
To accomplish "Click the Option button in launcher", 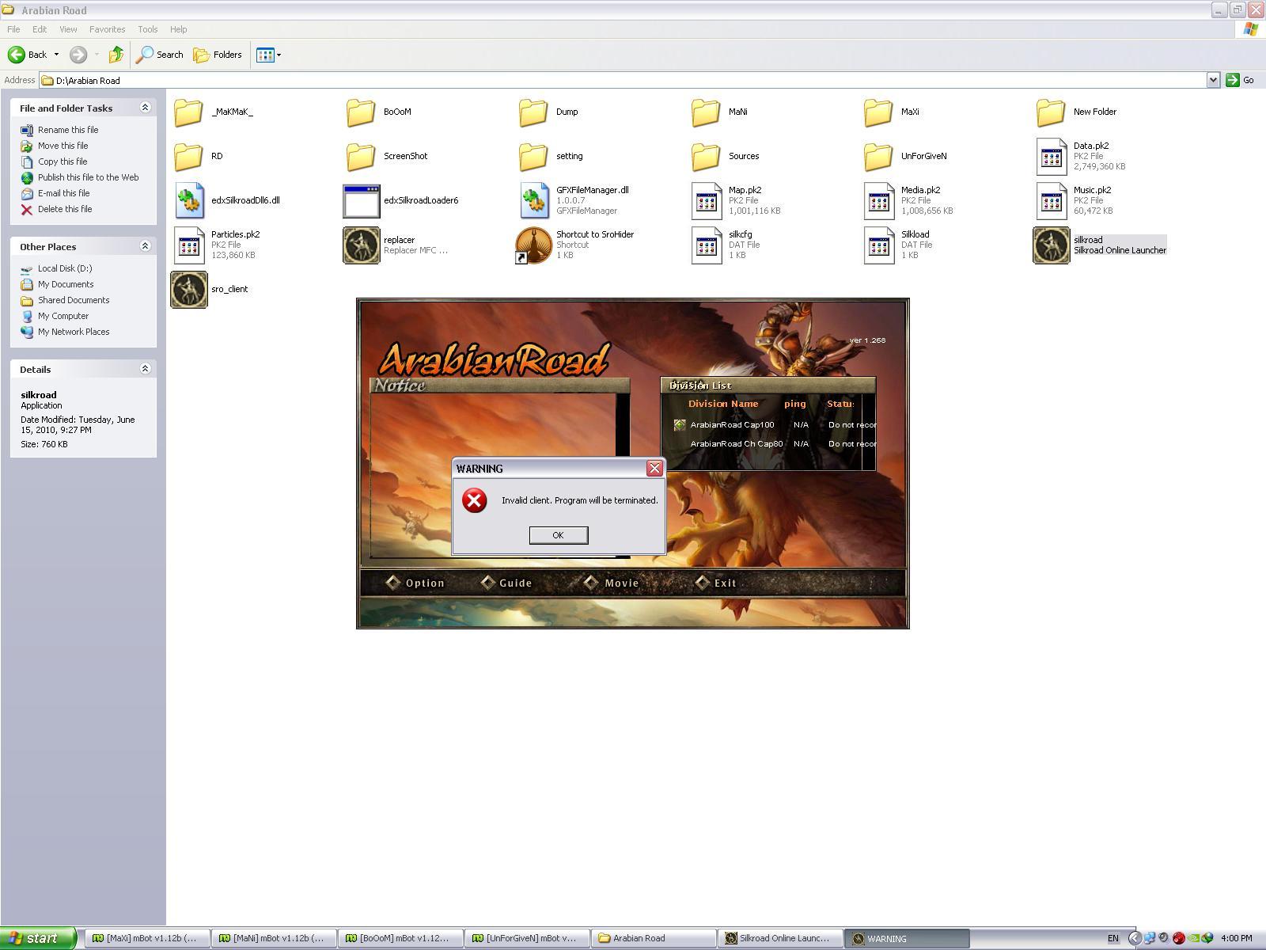I will pos(416,583).
